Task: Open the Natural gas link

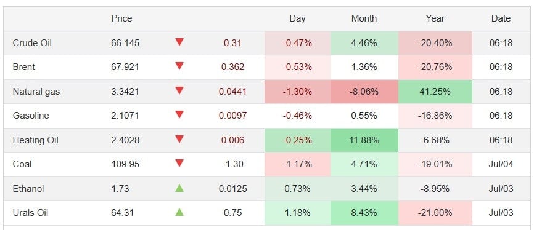Action: point(36,92)
